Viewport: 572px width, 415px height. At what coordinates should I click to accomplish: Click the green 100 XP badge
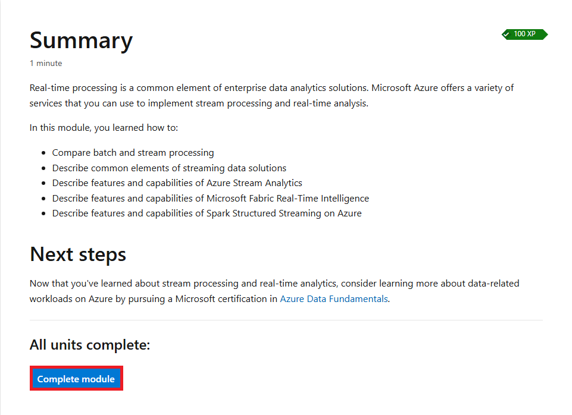[x=524, y=34]
